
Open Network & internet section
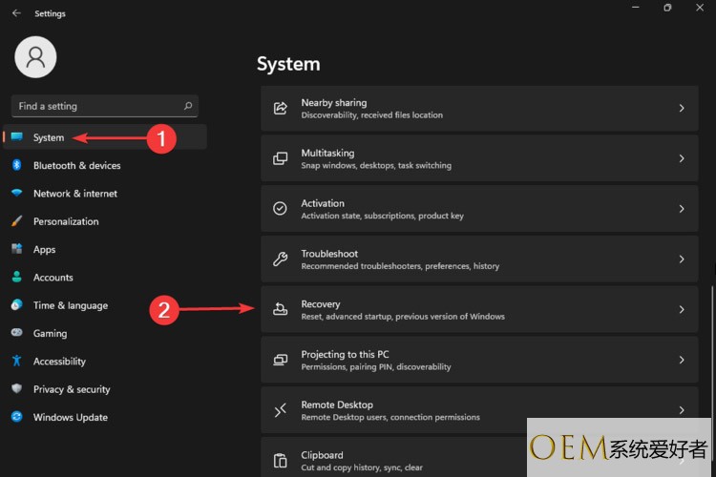pos(74,193)
